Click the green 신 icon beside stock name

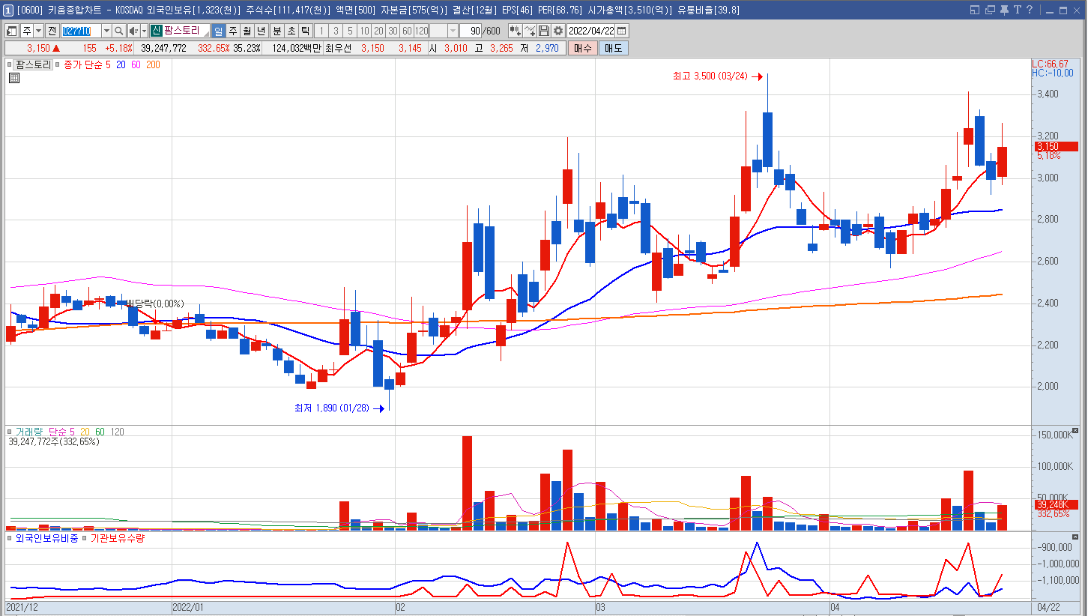(156, 31)
